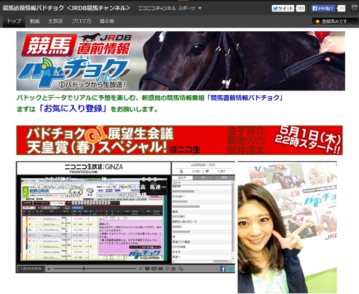Select the コメント tab in comment panel
359x294 pixels.
click(182, 178)
